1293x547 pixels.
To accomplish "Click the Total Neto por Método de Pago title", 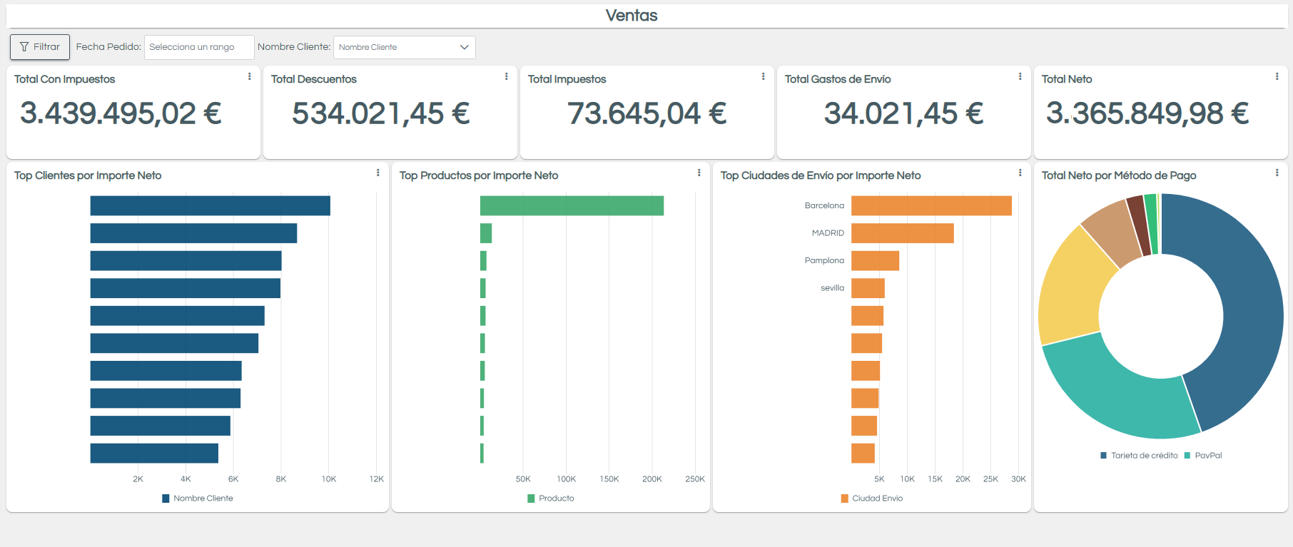I will [x=1119, y=175].
